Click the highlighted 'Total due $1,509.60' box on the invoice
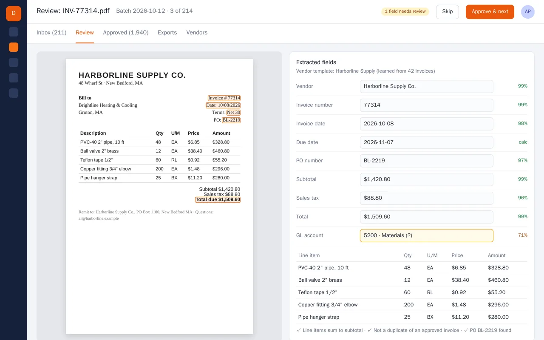 (x=218, y=200)
